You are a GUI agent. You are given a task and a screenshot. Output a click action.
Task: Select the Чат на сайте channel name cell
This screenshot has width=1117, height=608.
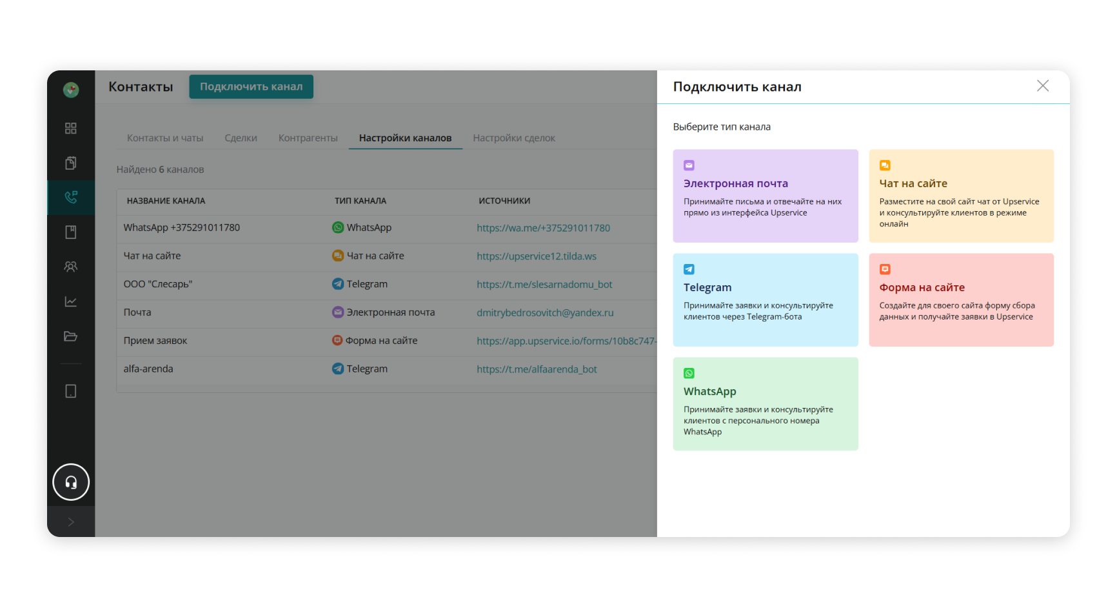coord(152,256)
